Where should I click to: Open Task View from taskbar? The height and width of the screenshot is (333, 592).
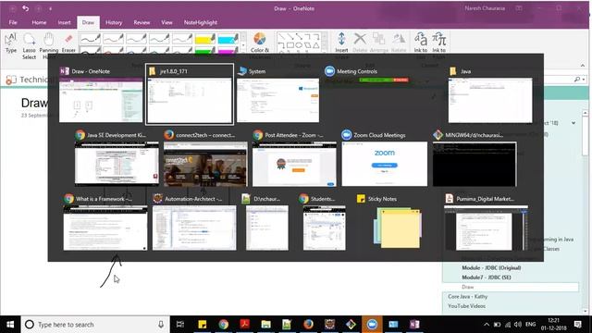180,325
